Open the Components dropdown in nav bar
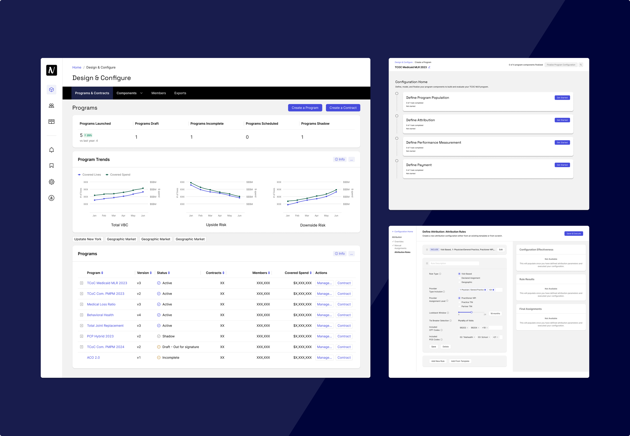 coord(130,93)
